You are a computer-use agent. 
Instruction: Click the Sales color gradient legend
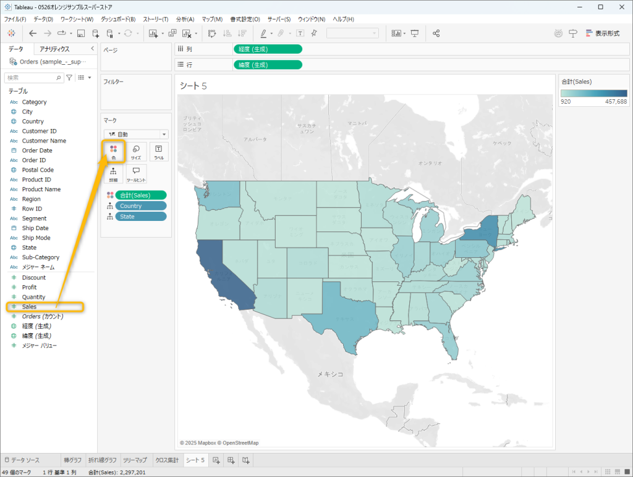[593, 93]
